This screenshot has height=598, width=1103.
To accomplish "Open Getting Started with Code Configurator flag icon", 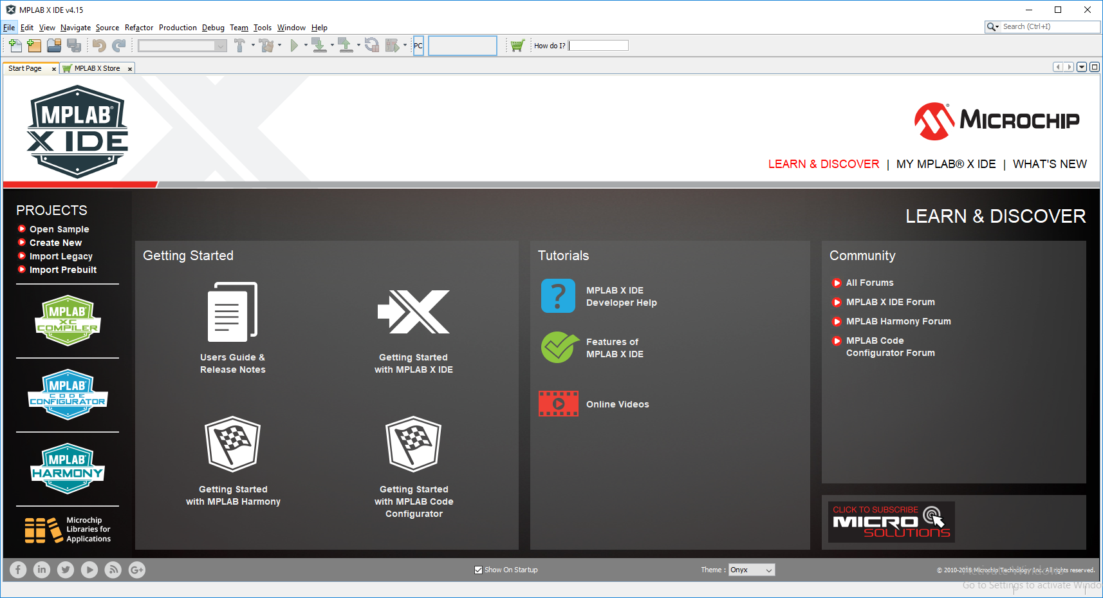I will 414,444.
